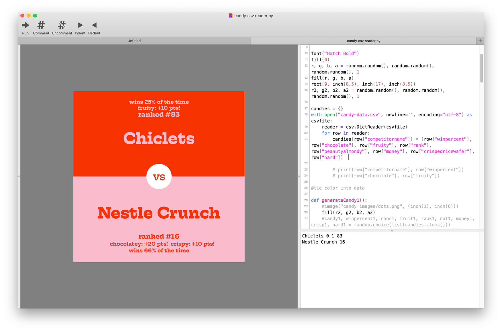502x332 pixels.
Task: Click the splitter handle above the output console
Action: 392,231
